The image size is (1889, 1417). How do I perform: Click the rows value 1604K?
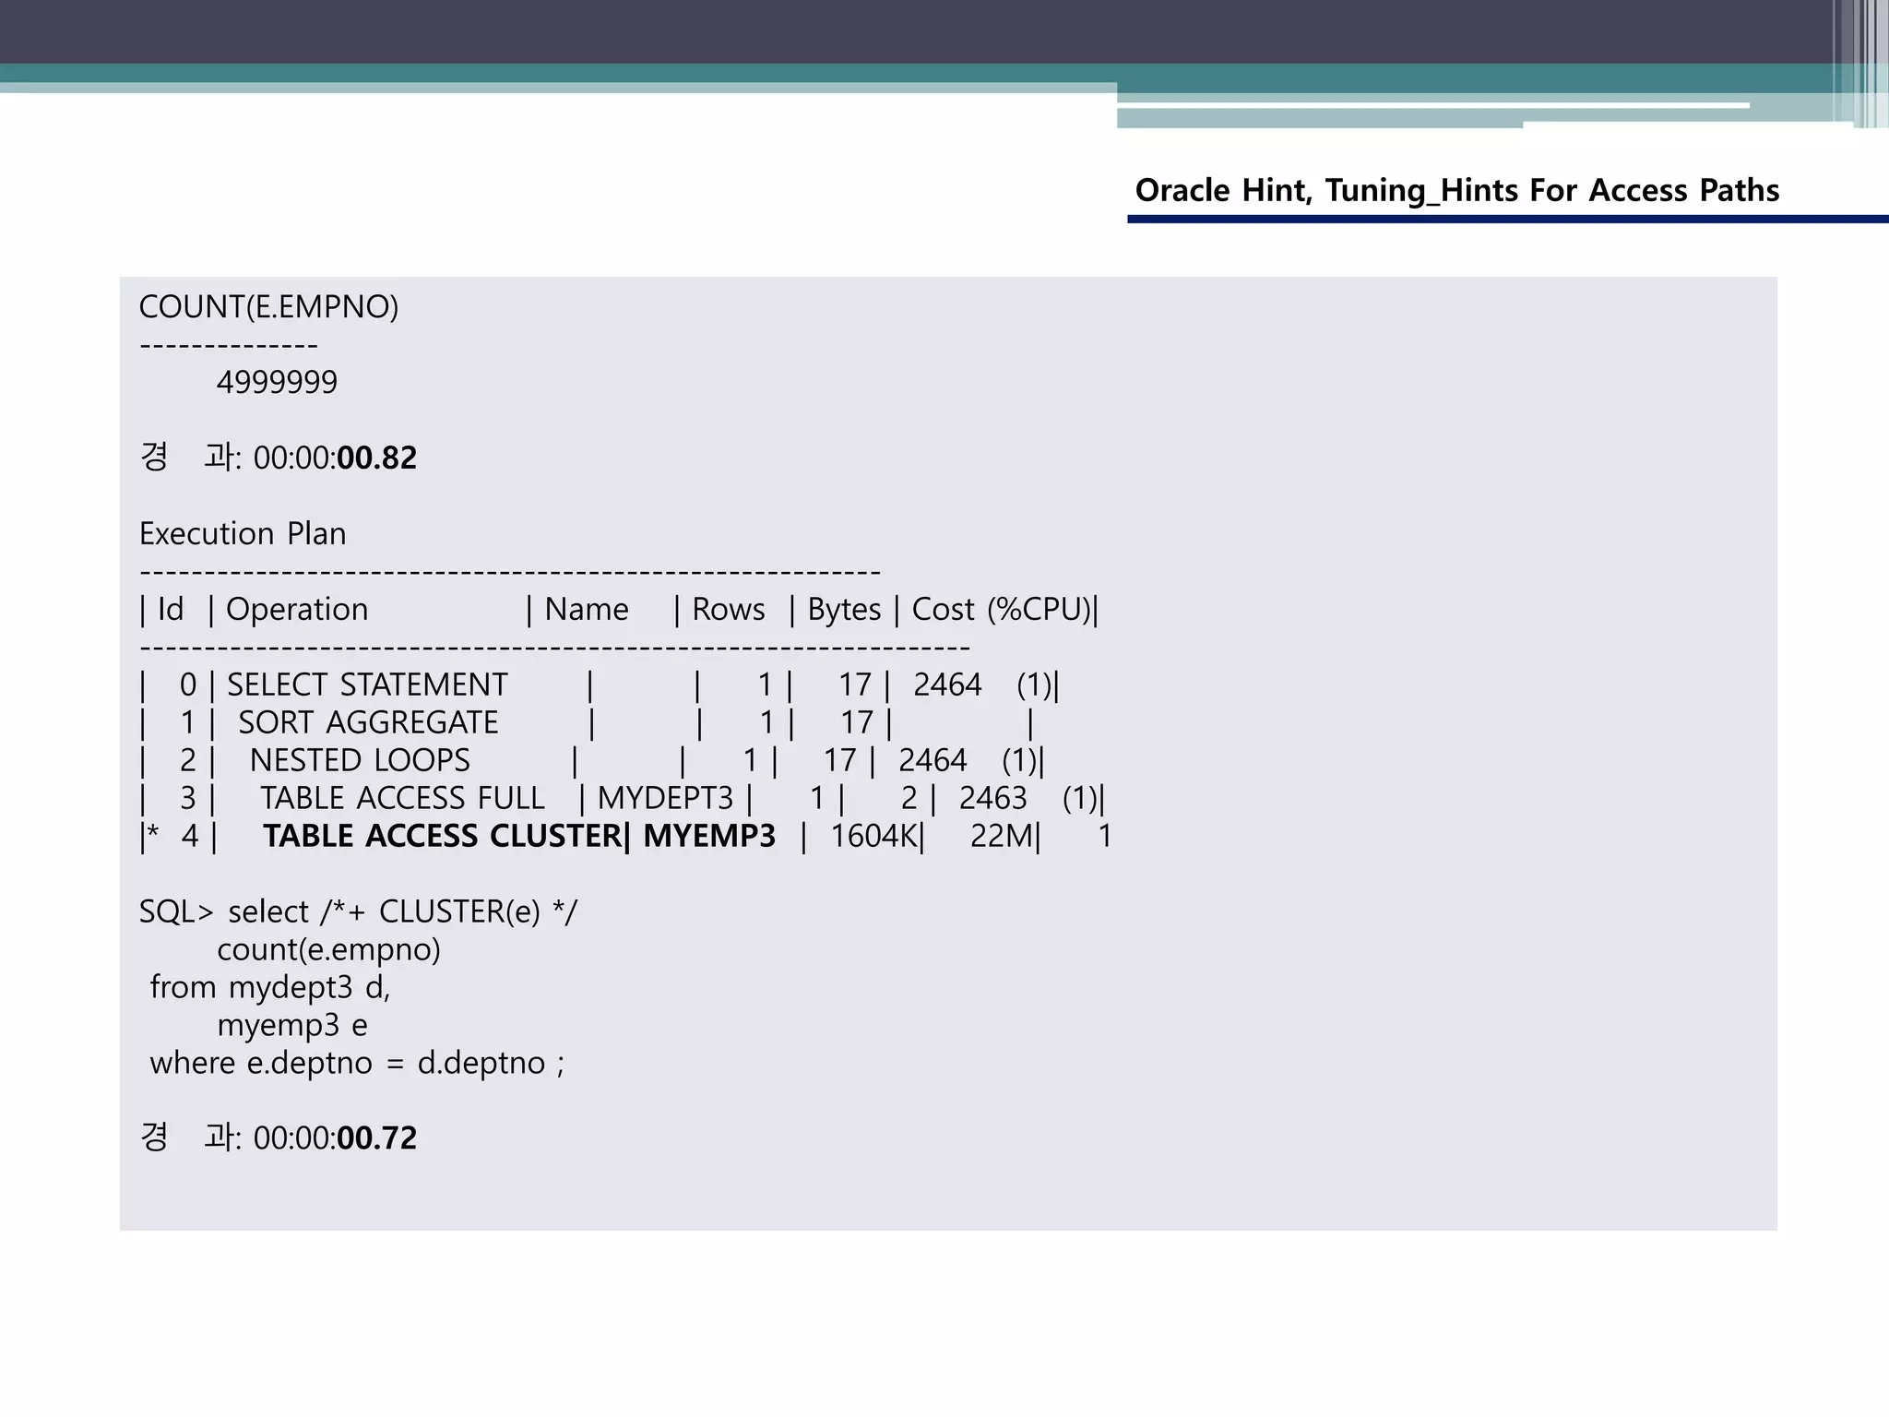(873, 837)
